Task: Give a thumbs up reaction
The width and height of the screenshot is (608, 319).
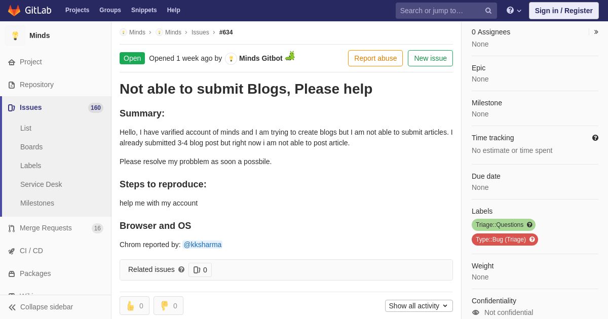Action: point(134,306)
